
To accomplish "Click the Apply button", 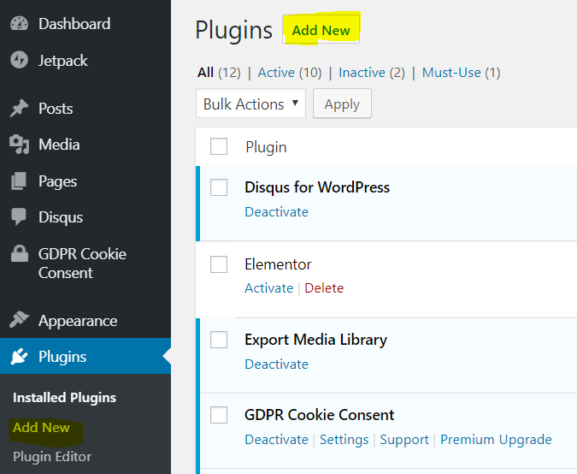I will pyautogui.click(x=342, y=104).
